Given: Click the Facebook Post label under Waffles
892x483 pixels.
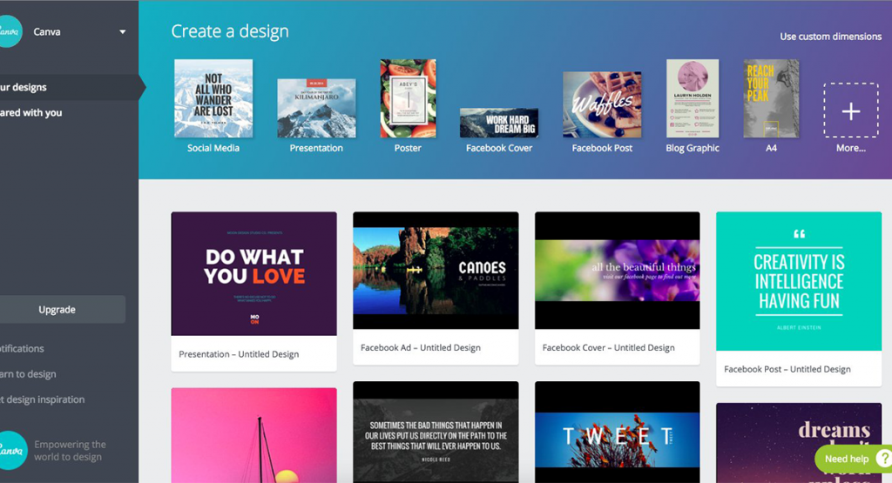Looking at the screenshot, I should click(602, 148).
